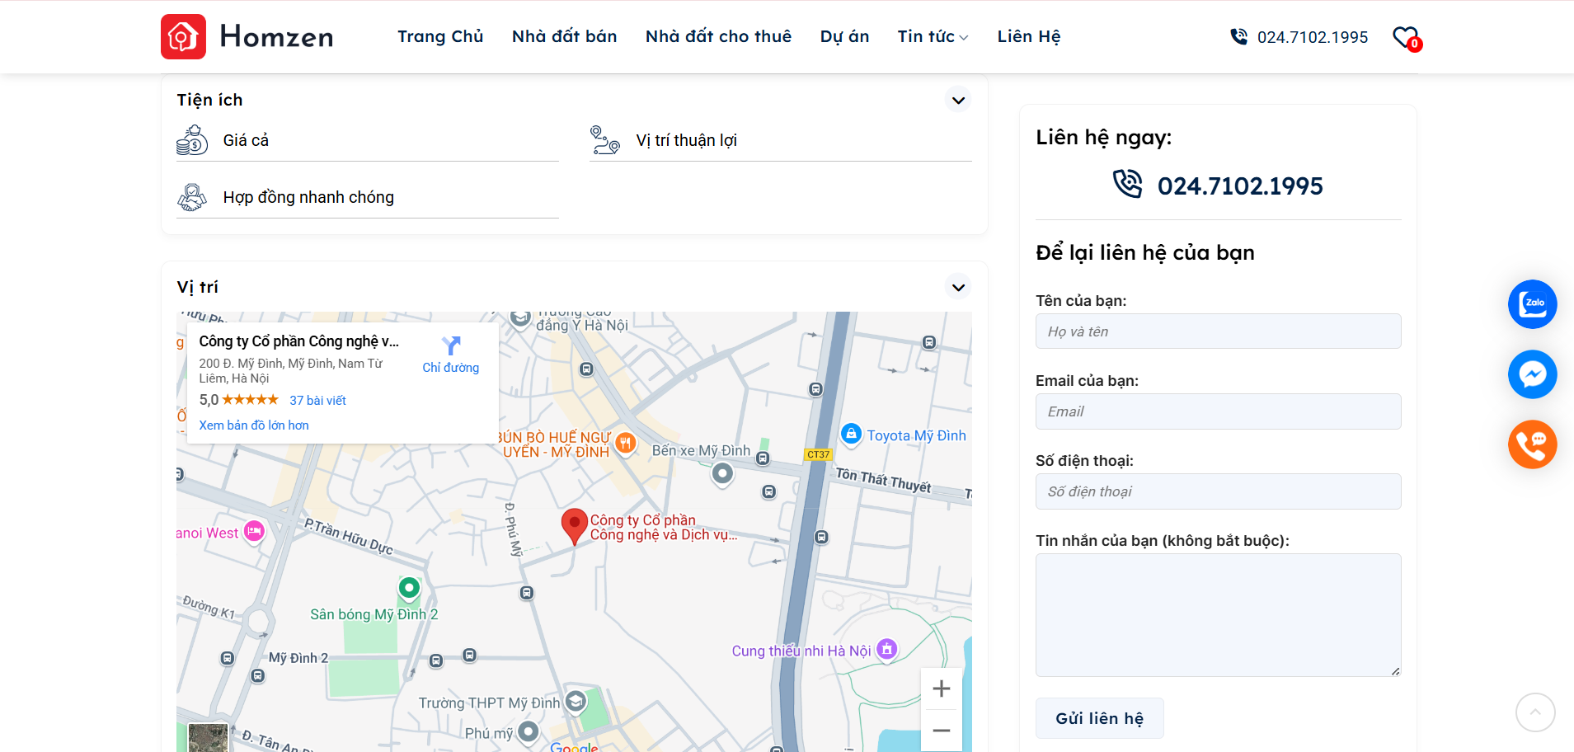Click the Homzen brand name text

tap(276, 36)
